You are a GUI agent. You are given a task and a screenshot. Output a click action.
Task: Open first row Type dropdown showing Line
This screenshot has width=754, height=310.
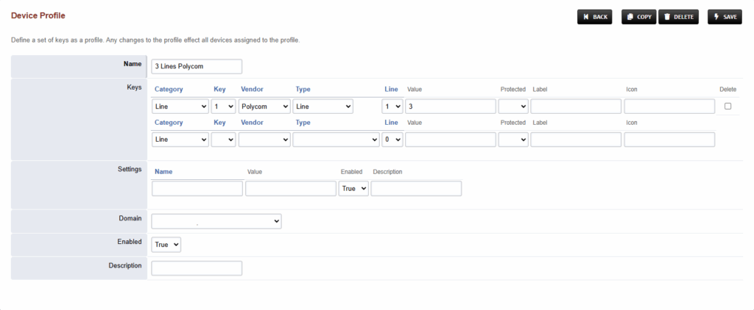[323, 107]
